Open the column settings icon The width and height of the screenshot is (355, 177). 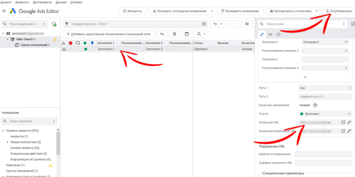pyautogui.click(x=247, y=24)
